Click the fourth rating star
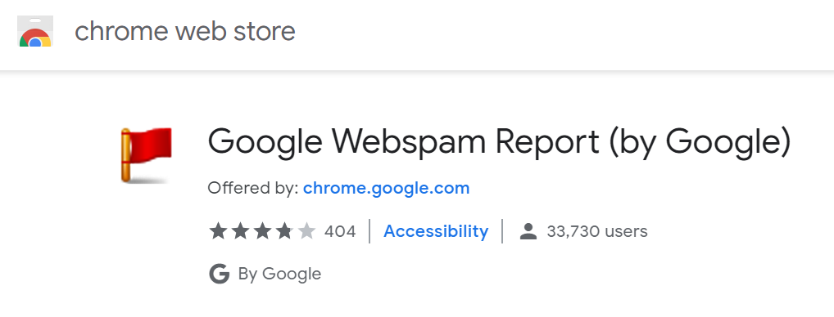This screenshot has width=834, height=317. (x=284, y=231)
